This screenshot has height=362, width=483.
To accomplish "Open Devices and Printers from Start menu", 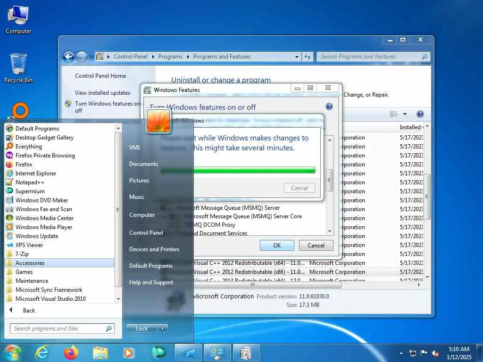I will [154, 249].
